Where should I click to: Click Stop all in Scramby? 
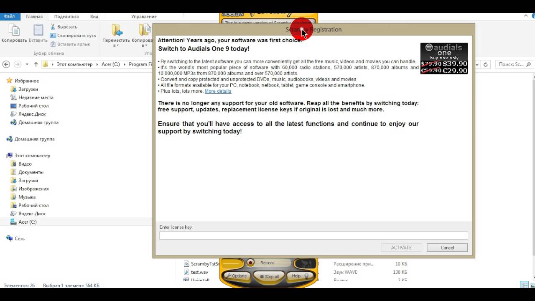269,276
